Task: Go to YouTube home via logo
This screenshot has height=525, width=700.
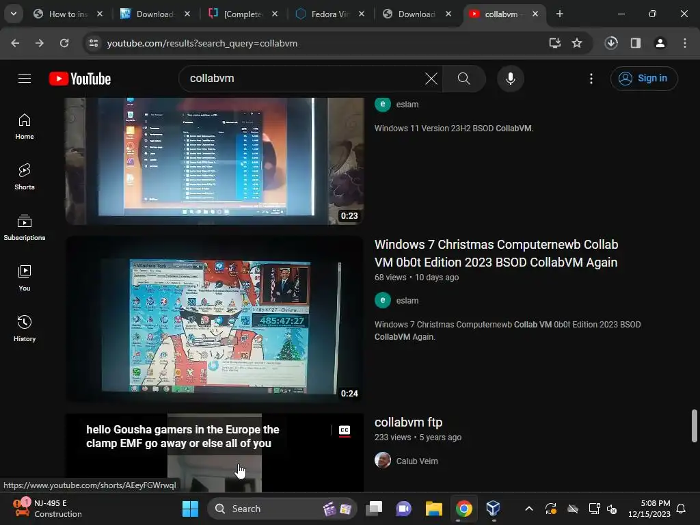Action: (80, 79)
